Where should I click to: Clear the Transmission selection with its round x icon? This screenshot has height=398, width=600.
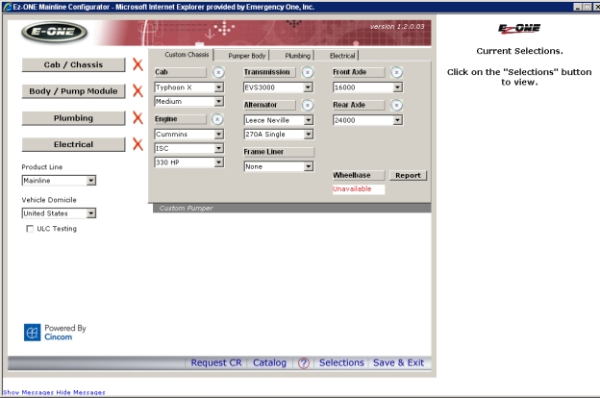(308, 72)
